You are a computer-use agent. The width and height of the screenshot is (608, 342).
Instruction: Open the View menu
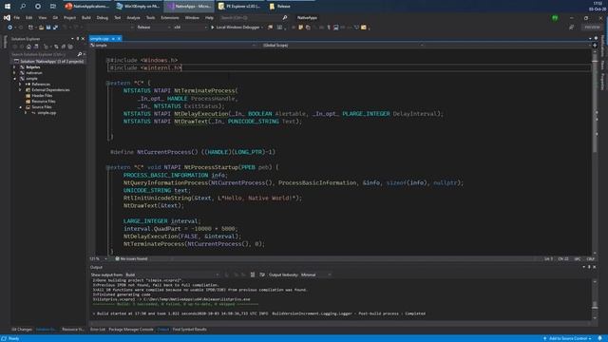(x=42, y=18)
